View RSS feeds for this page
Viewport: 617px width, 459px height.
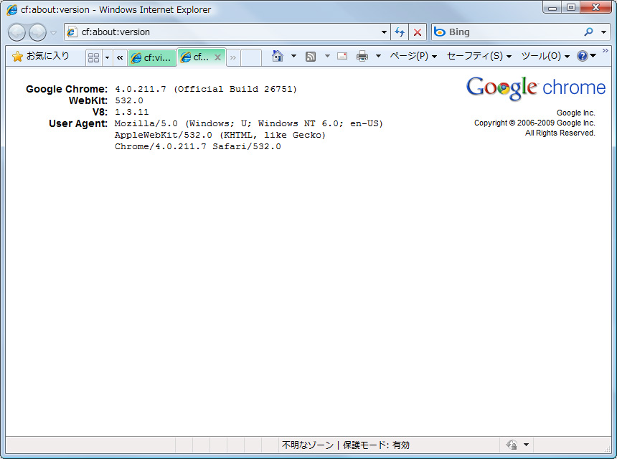(310, 55)
